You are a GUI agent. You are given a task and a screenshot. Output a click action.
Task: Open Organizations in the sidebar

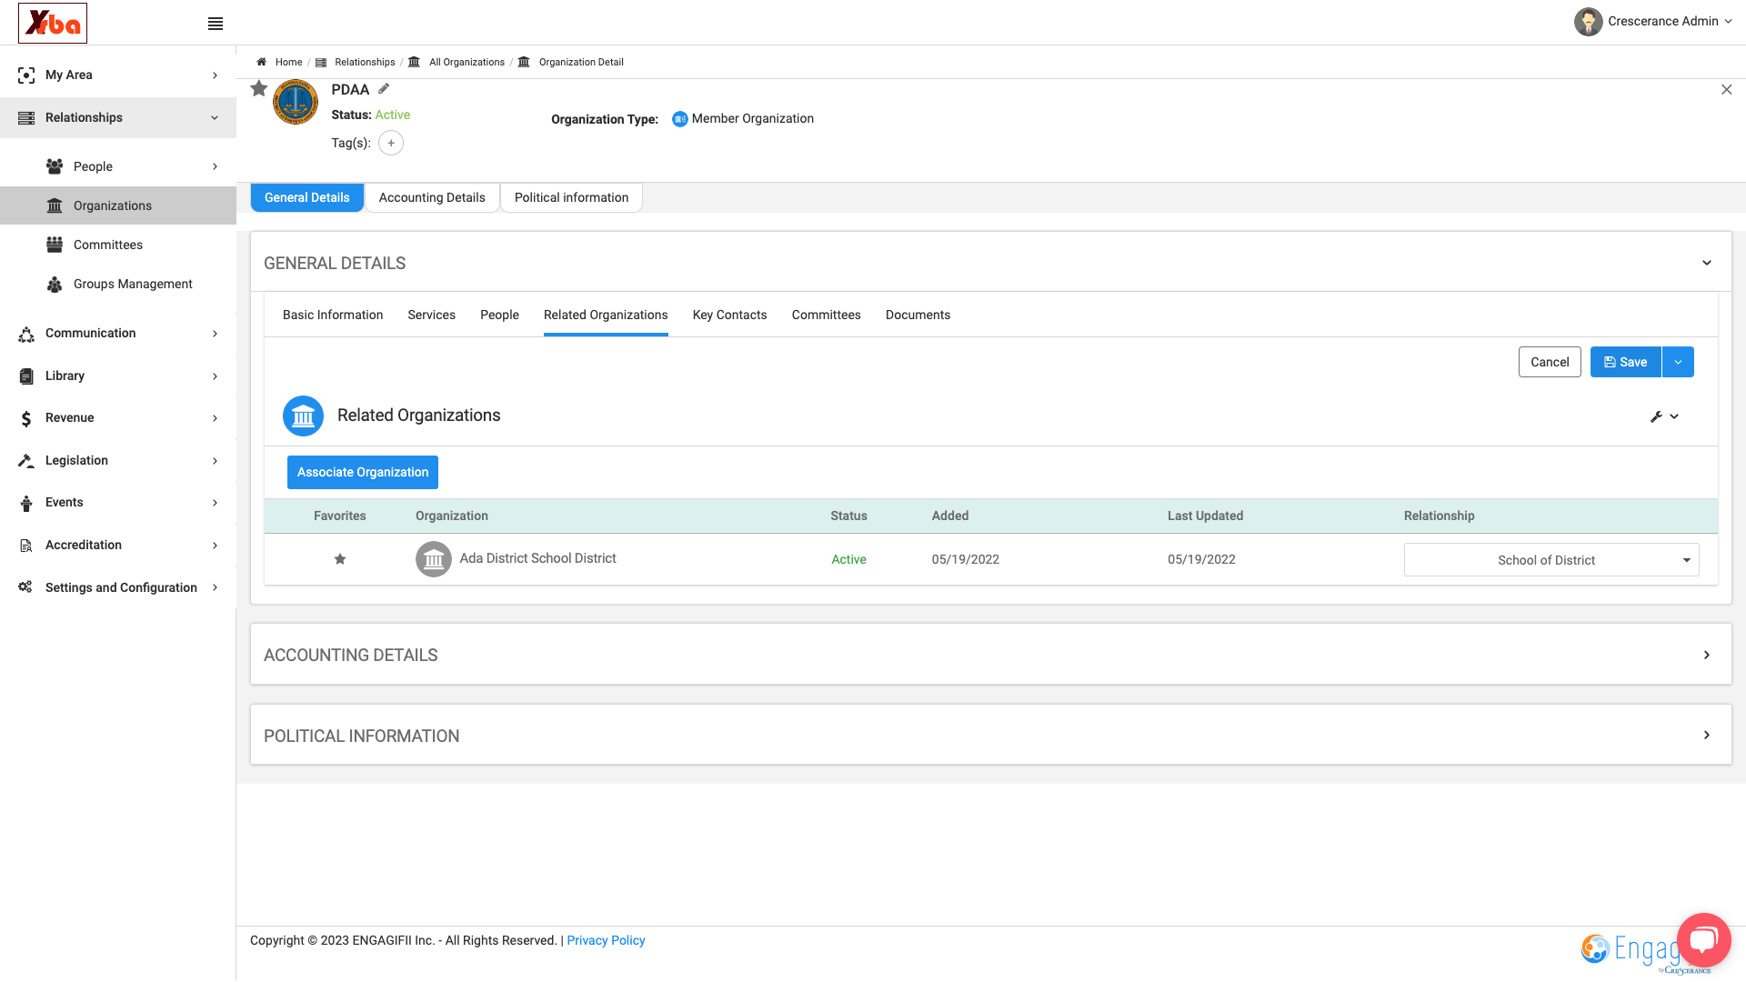tap(118, 205)
